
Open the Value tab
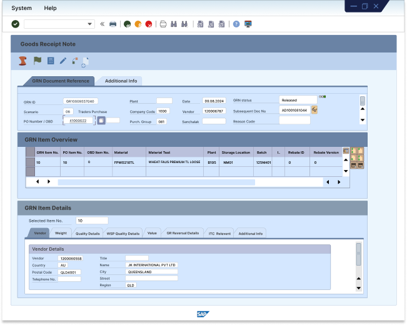(x=152, y=233)
